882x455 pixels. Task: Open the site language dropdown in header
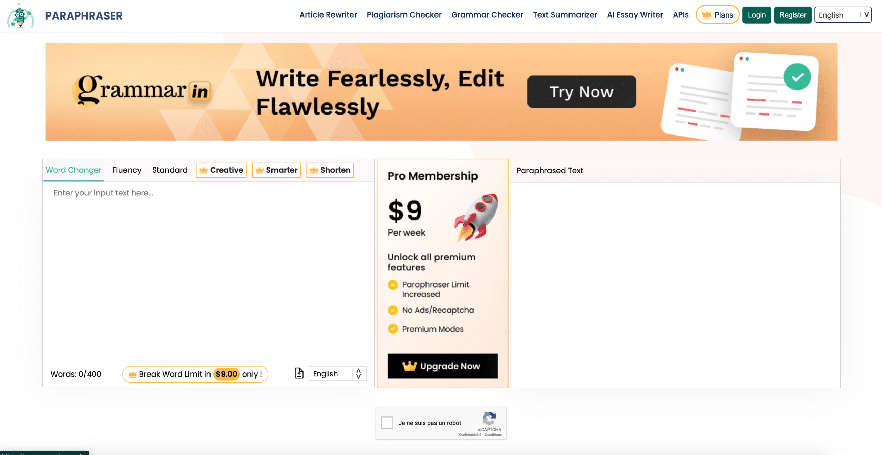pos(843,15)
